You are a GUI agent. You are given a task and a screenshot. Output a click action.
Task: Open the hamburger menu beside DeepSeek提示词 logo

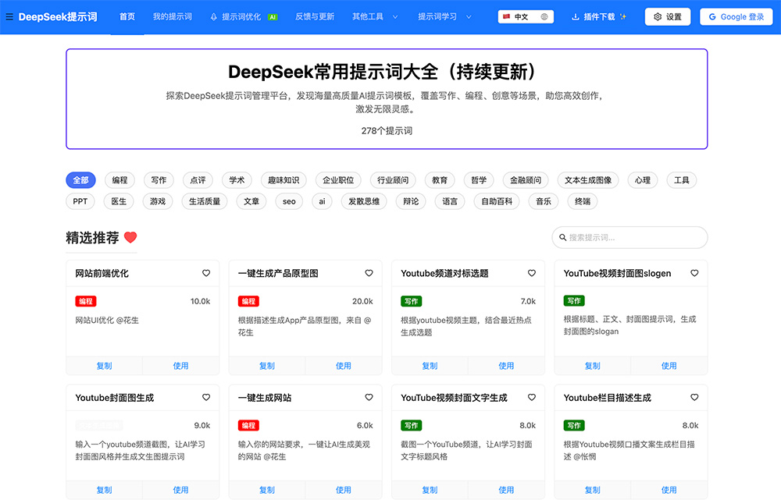(x=9, y=14)
